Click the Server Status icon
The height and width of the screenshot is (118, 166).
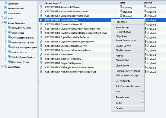coord(5,67)
